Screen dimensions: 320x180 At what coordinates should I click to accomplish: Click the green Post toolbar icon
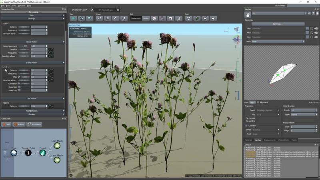click(x=197, y=18)
